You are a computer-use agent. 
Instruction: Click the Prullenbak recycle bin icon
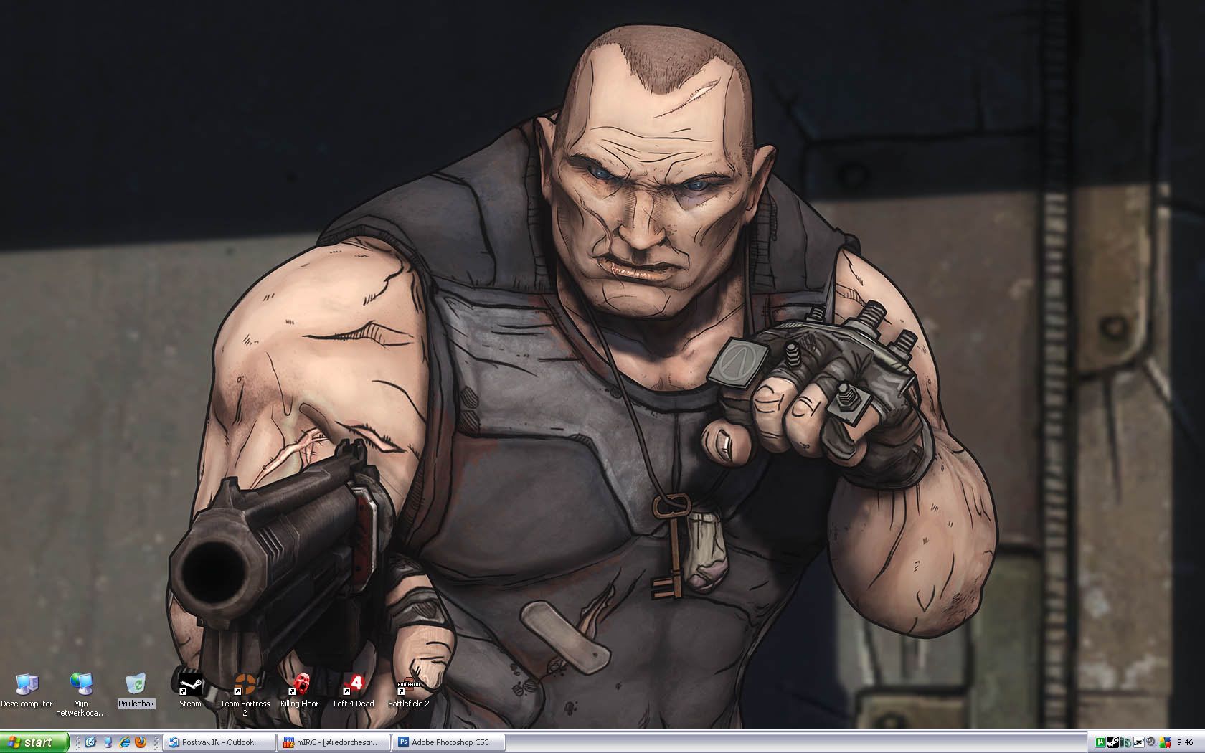[136, 685]
